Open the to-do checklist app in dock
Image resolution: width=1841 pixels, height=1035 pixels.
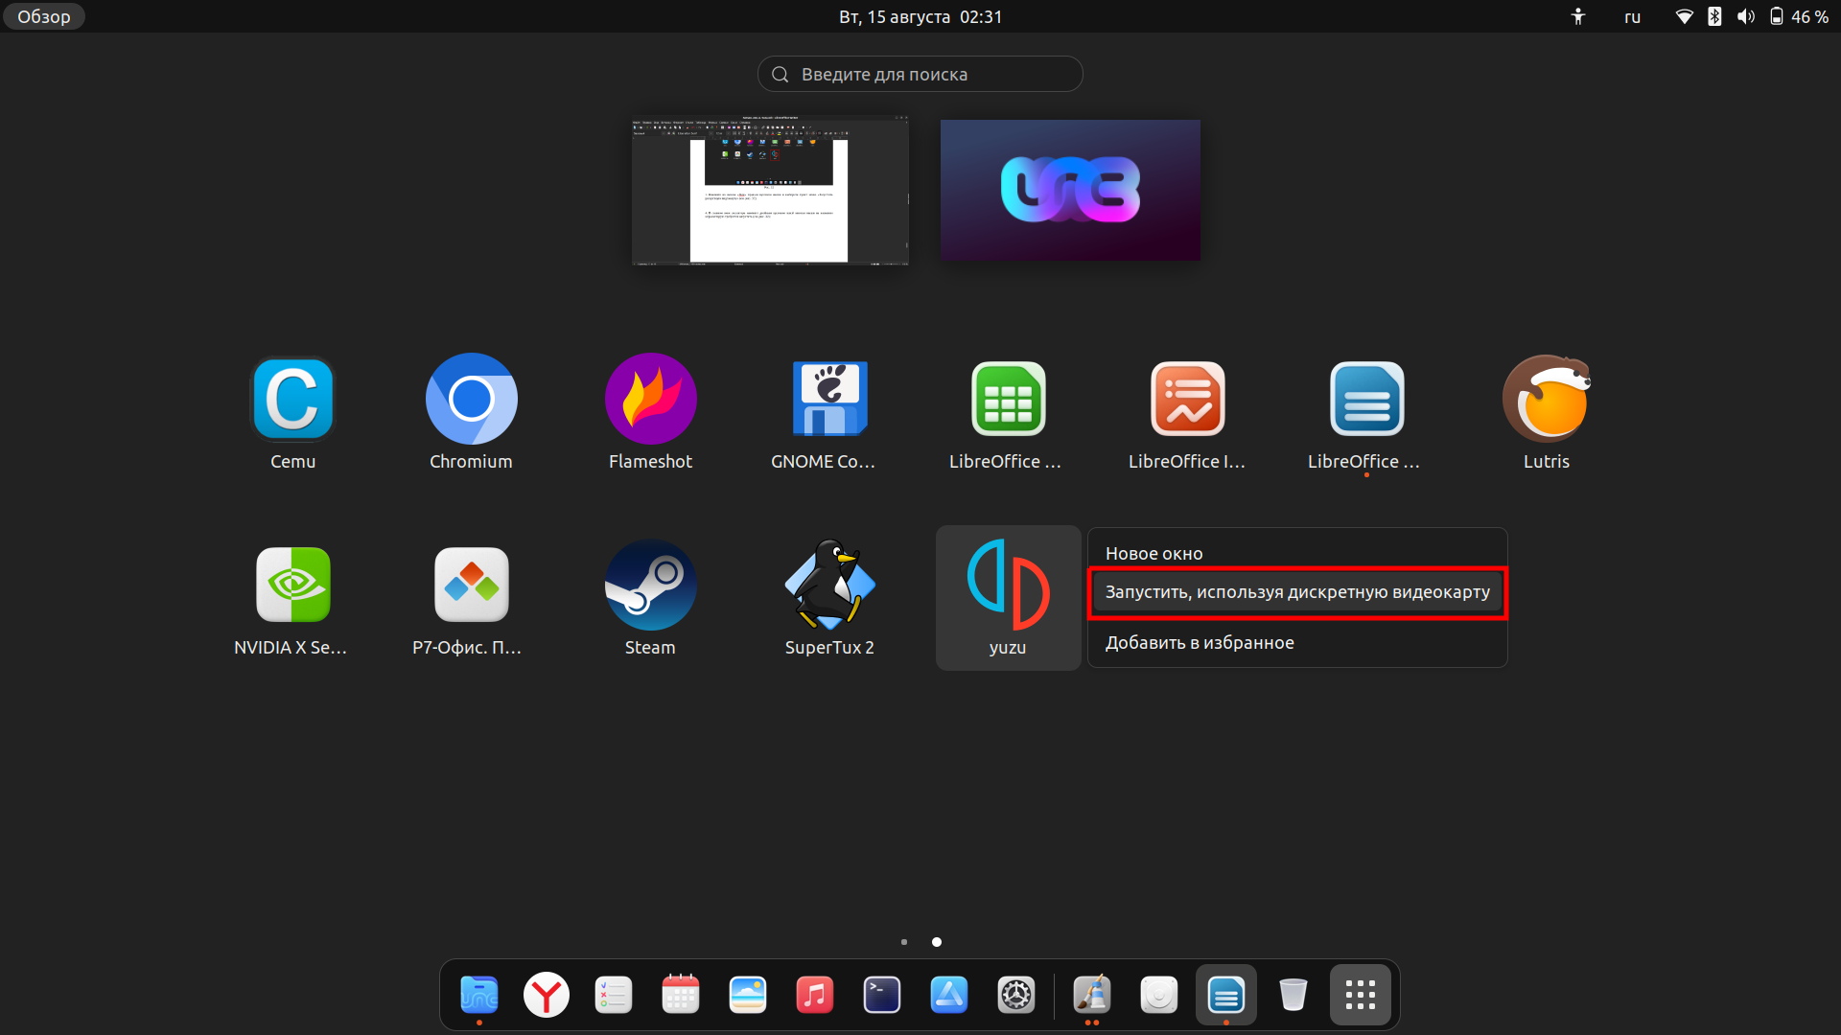pyautogui.click(x=614, y=995)
